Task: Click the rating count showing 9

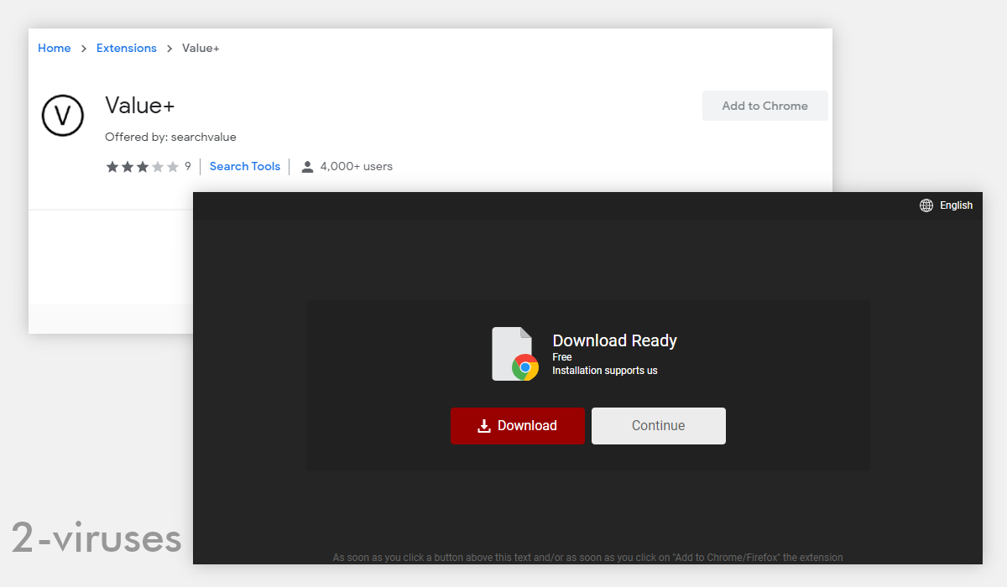Action: tap(188, 166)
